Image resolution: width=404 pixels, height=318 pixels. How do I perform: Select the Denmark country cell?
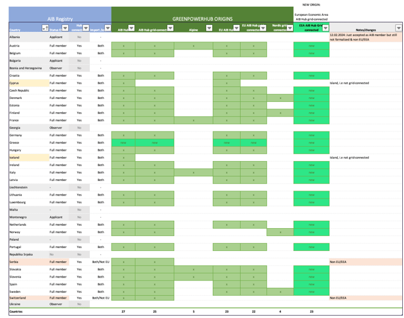click(x=29, y=98)
